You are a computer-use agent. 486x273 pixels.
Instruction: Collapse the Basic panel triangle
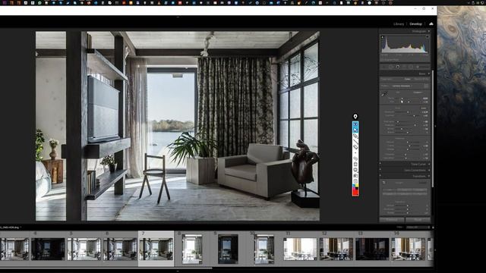[428, 74]
